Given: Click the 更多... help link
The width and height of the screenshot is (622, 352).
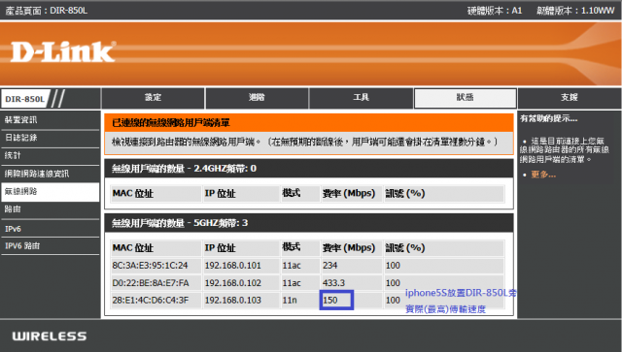Looking at the screenshot, I should (x=543, y=175).
